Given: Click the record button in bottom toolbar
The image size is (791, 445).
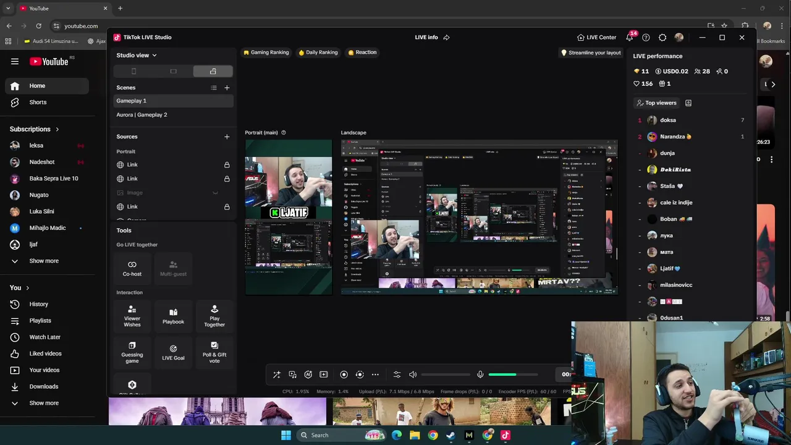Looking at the screenshot, I should (x=344, y=375).
